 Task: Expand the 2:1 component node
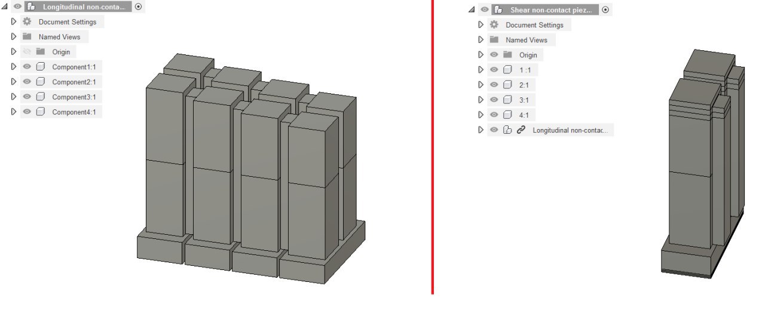481,85
